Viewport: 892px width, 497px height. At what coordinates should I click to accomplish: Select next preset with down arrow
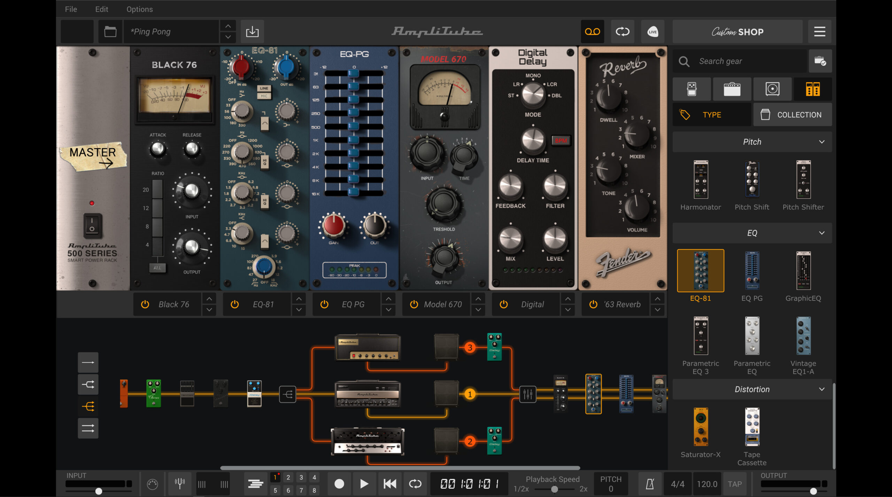[228, 37]
